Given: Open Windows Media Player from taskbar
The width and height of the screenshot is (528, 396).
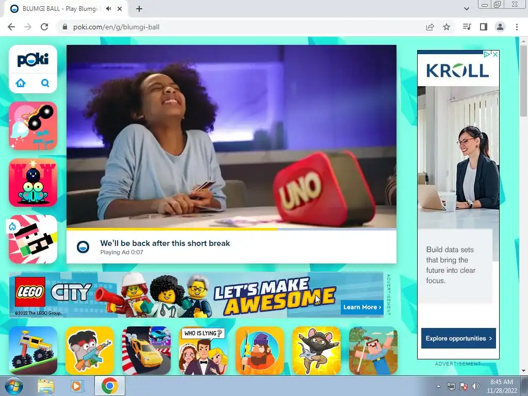Looking at the screenshot, I should tap(76, 386).
